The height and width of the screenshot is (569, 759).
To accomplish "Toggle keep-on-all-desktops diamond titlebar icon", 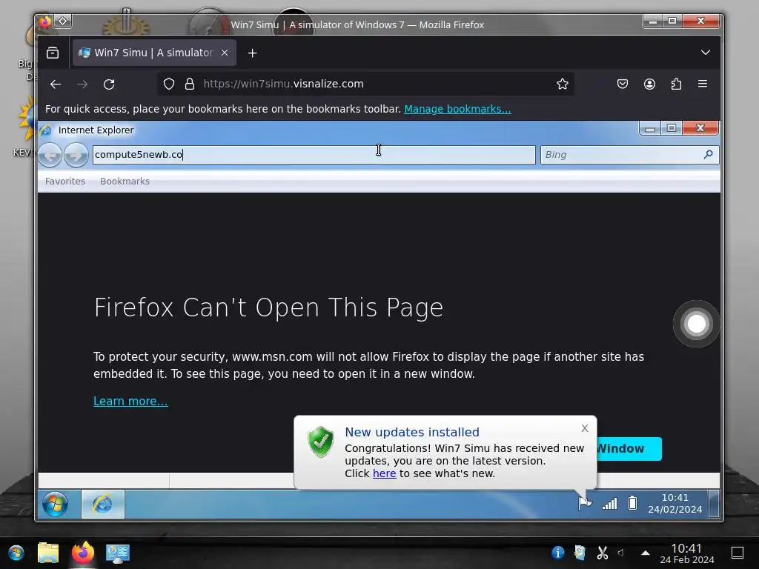I will [x=63, y=21].
